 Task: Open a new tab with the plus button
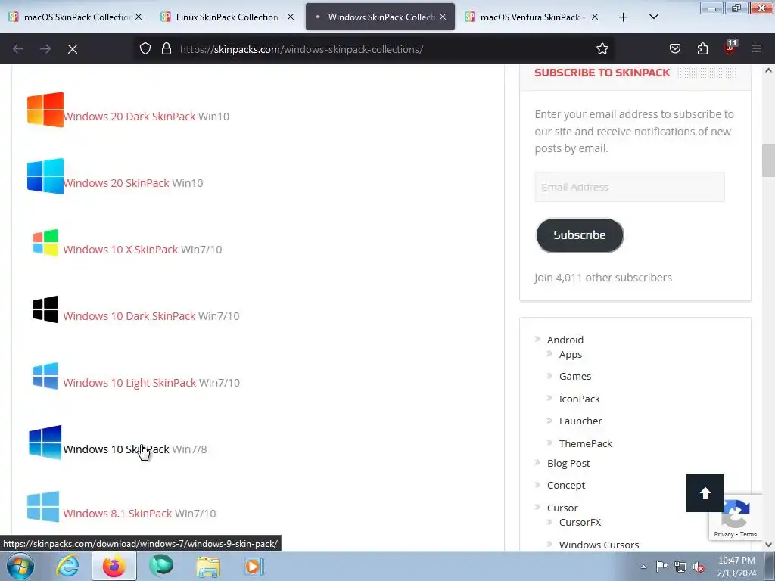point(624,17)
